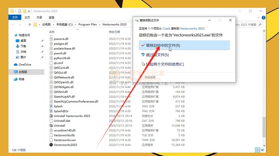Click the file list scrollbar up arrow
Viewport: 279px width, 156px height.
point(264,31)
